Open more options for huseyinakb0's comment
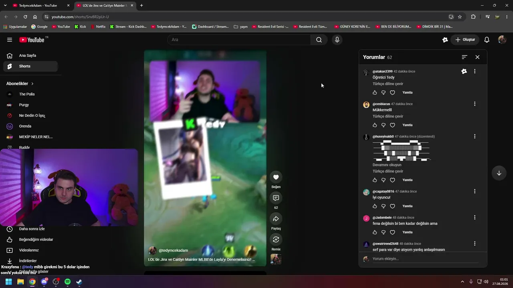This screenshot has height=288, width=513. (x=475, y=136)
